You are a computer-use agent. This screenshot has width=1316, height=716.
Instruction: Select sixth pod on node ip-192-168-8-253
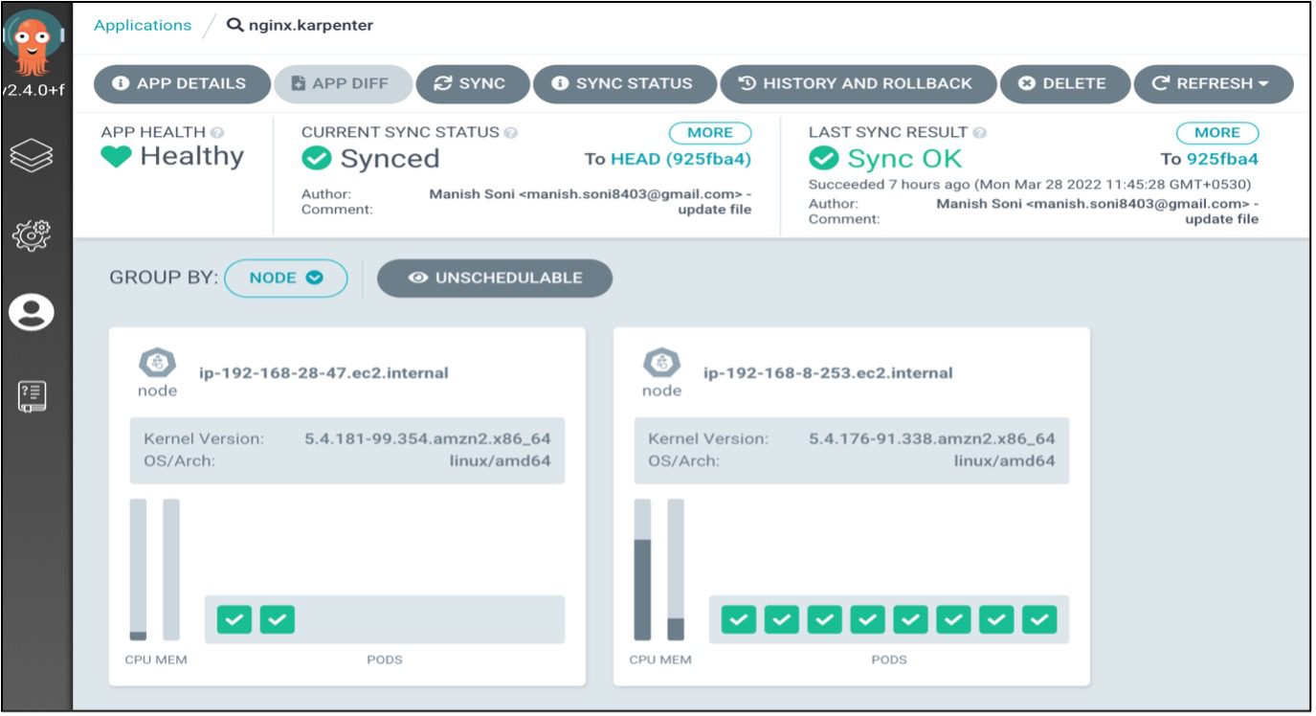pyautogui.click(x=953, y=619)
